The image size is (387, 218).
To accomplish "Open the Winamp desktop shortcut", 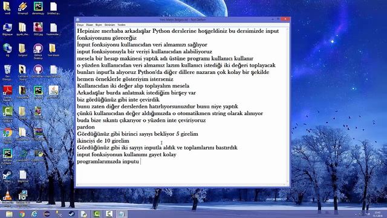I will (x=23, y=8).
